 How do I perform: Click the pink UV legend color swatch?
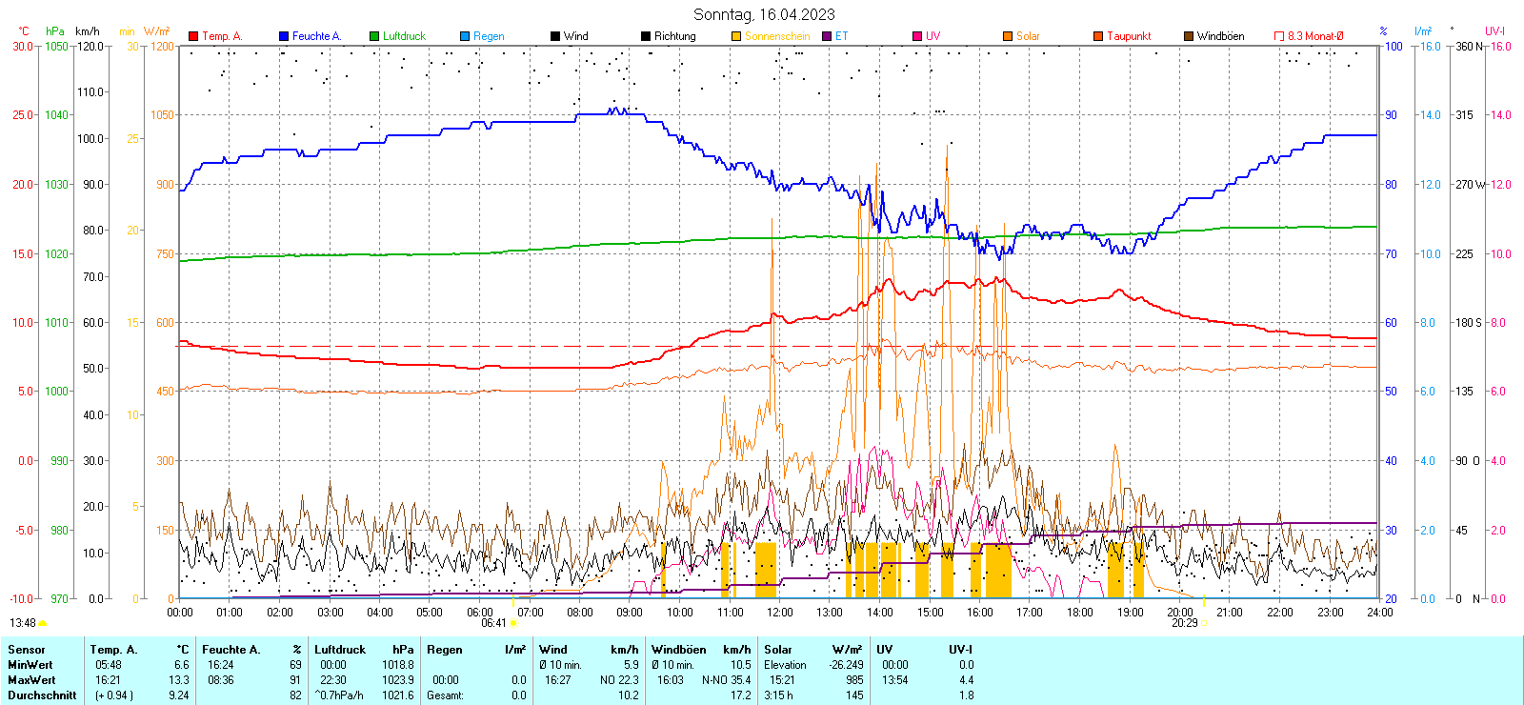[917, 36]
